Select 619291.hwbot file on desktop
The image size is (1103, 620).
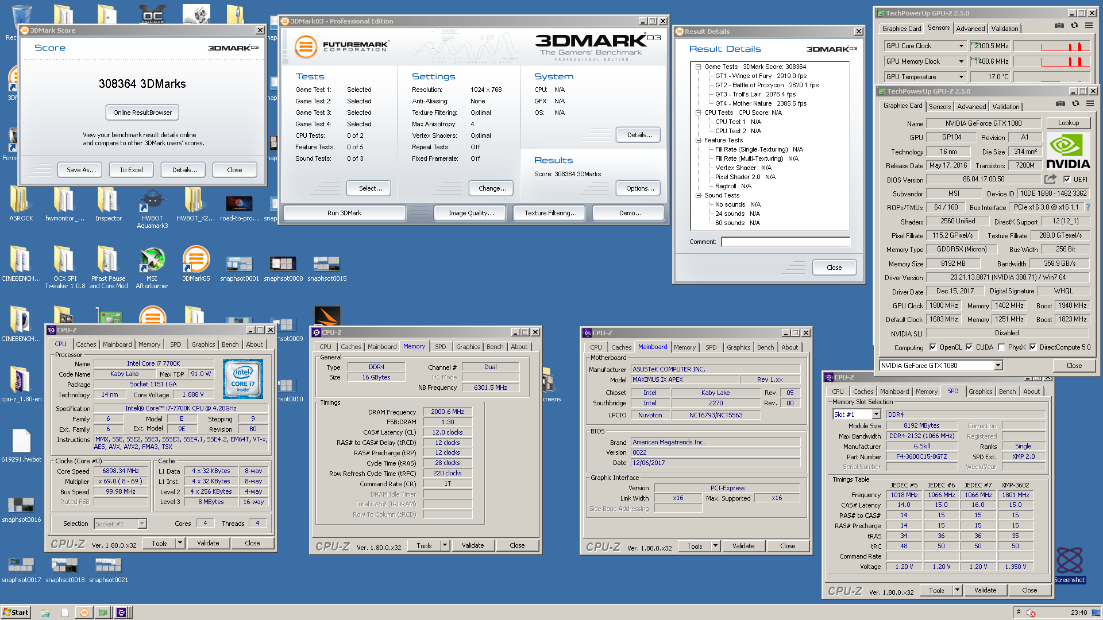coord(21,445)
